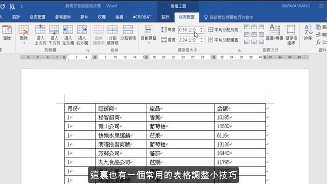Increase column width with 寬度 up arrow
Image resolution: width=327 pixels, height=184 pixels.
point(201,38)
